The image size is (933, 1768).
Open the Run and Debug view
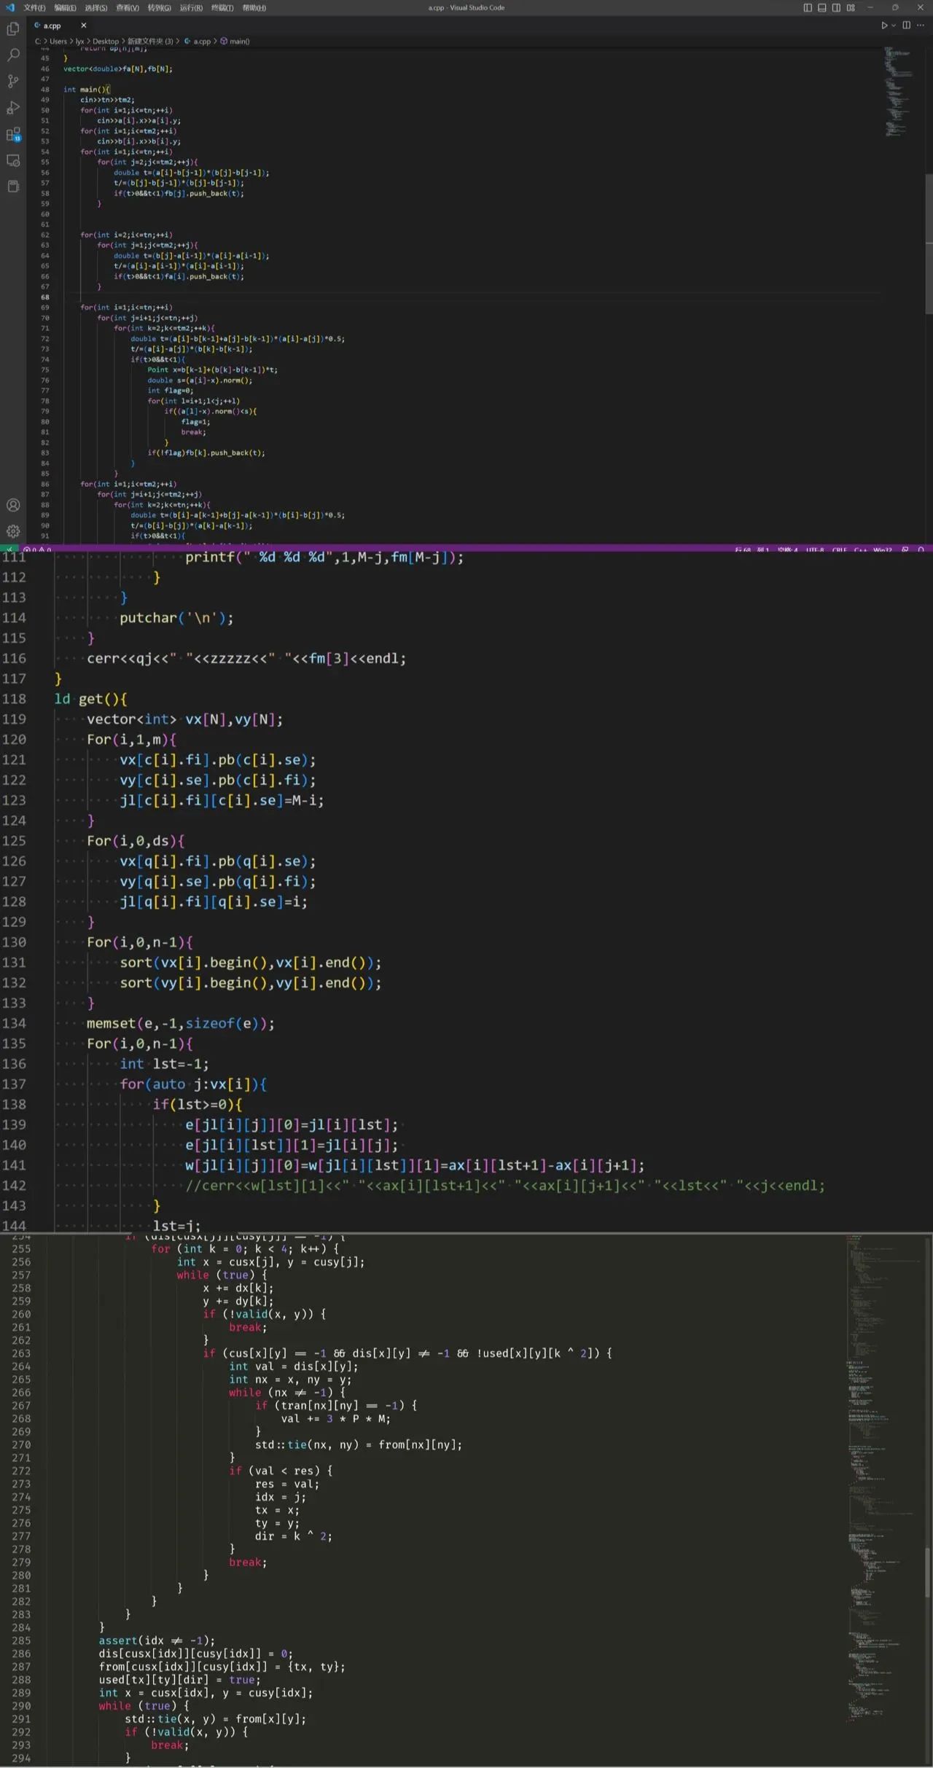click(13, 108)
